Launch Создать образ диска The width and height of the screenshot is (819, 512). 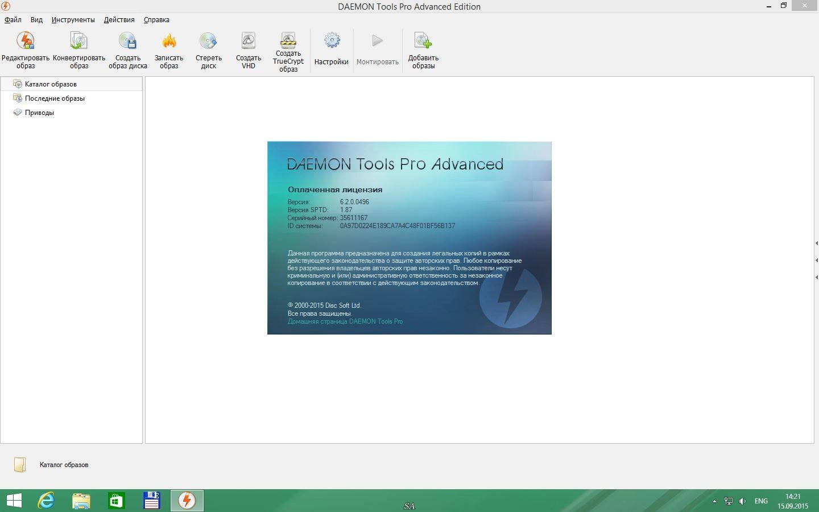(128, 50)
